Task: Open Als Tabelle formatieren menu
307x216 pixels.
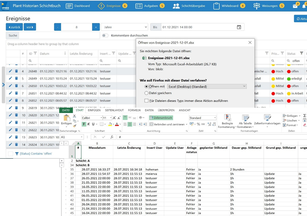Action: (245, 122)
